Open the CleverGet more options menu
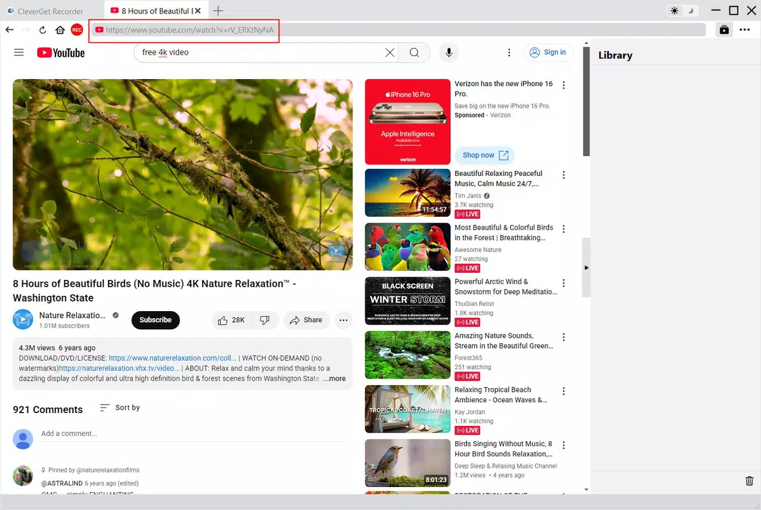Viewport: 761px width, 510px height. pyautogui.click(x=744, y=30)
